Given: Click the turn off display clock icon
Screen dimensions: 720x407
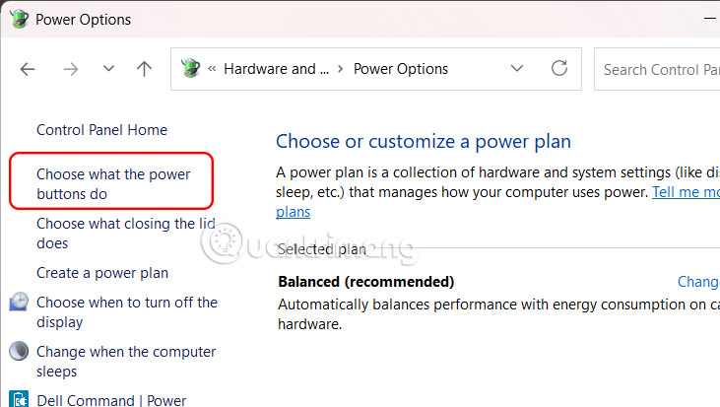Looking at the screenshot, I should tap(19, 303).
